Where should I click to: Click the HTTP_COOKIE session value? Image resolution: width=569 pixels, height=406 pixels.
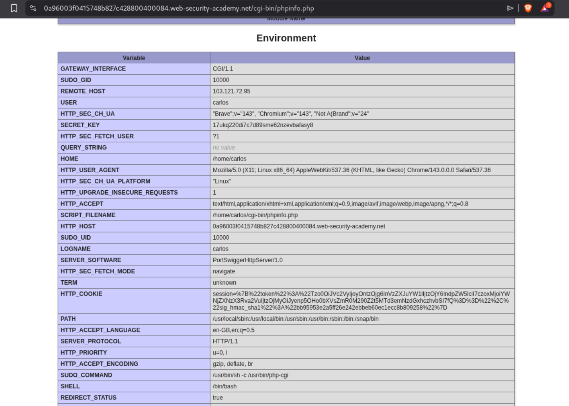(361, 301)
